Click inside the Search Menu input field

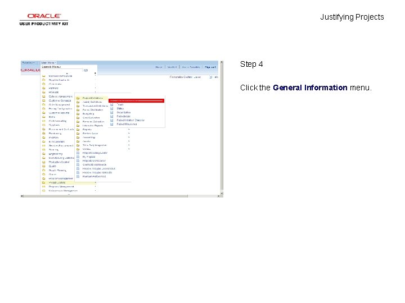click(62, 70)
